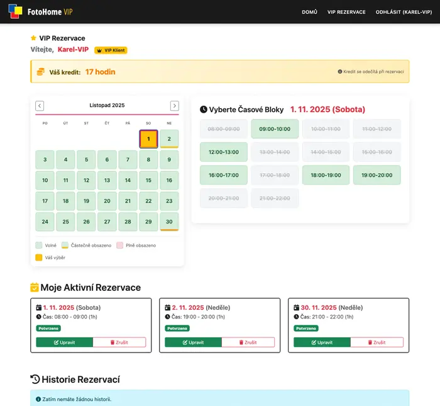The width and height of the screenshot is (440, 406).
Task: Select the 18:00-19:00 time block
Action: pyautogui.click(x=326, y=175)
